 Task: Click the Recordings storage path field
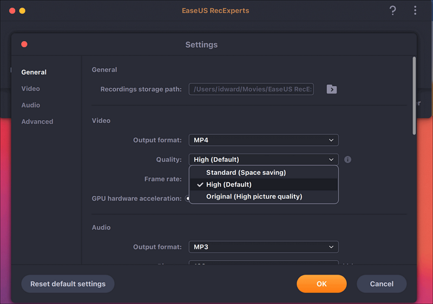click(251, 89)
